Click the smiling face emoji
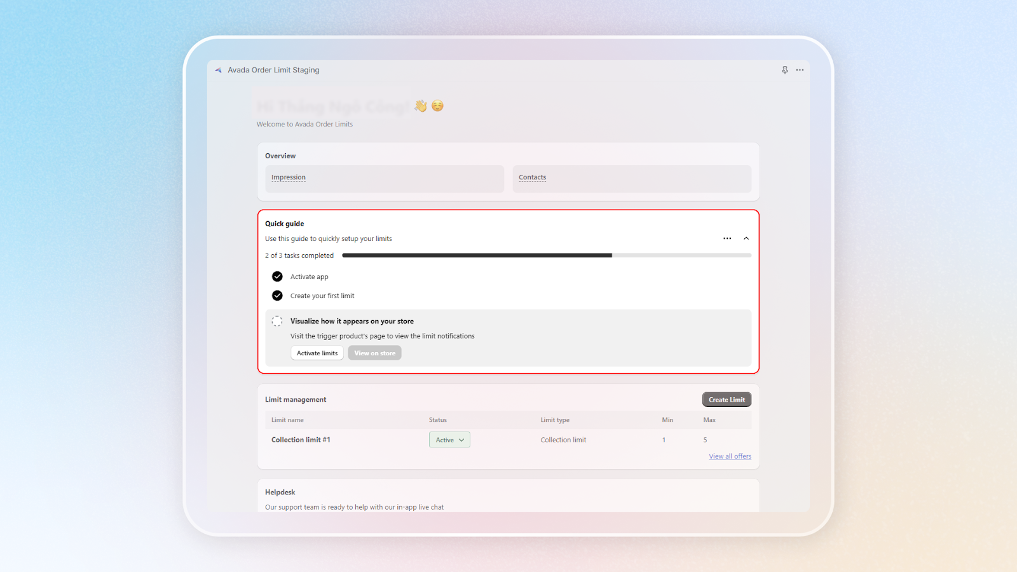The image size is (1017, 572). click(x=437, y=106)
